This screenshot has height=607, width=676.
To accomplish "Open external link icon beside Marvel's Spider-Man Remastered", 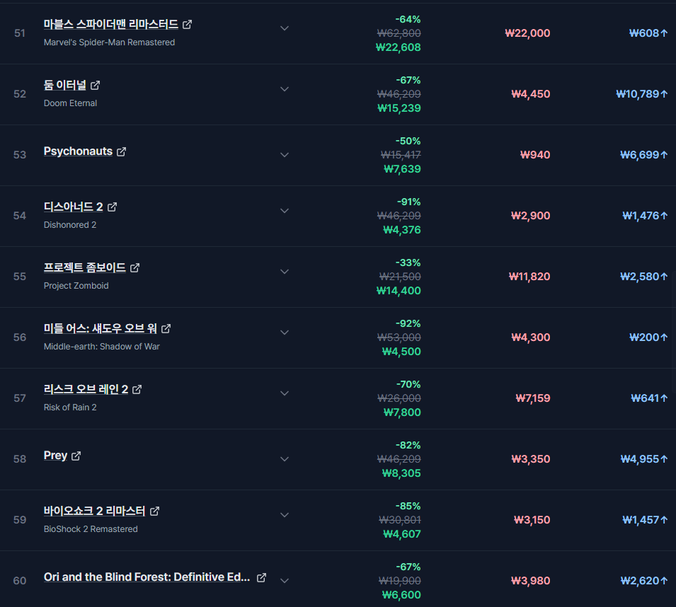I will tap(187, 25).
